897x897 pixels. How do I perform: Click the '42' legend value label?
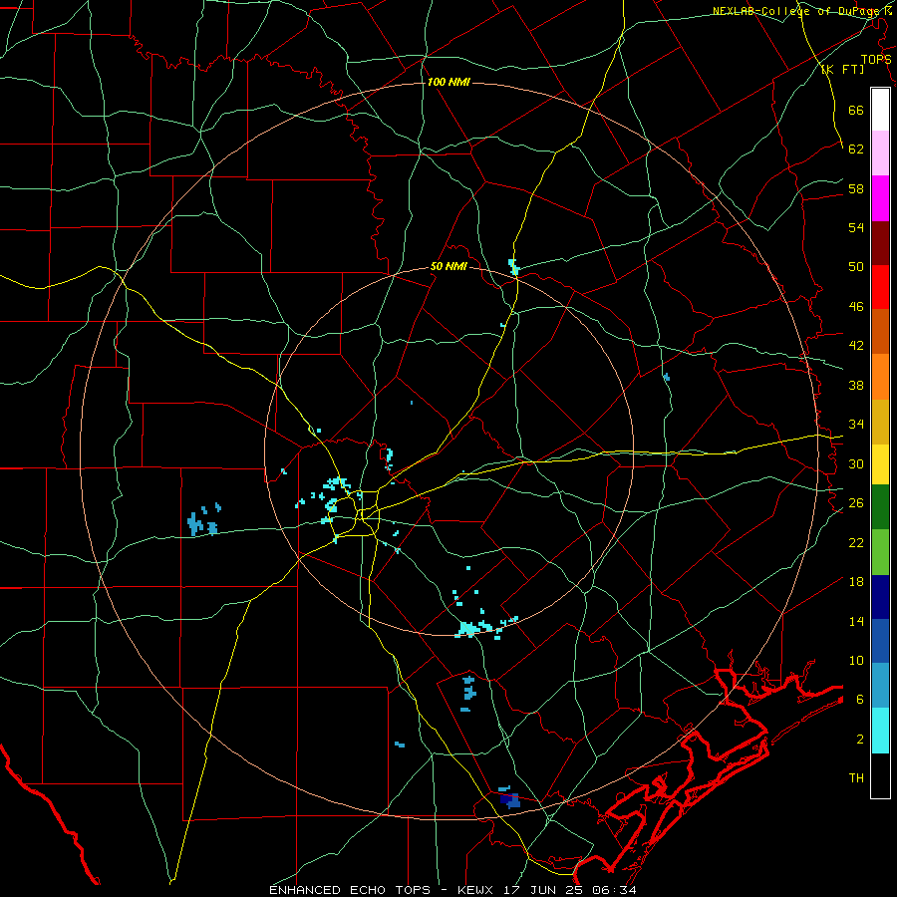pos(856,346)
